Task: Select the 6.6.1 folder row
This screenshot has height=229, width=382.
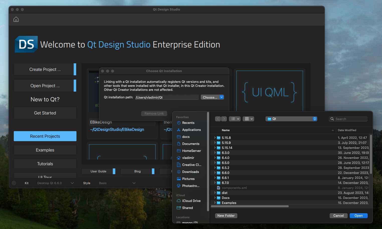Action: coord(290,178)
